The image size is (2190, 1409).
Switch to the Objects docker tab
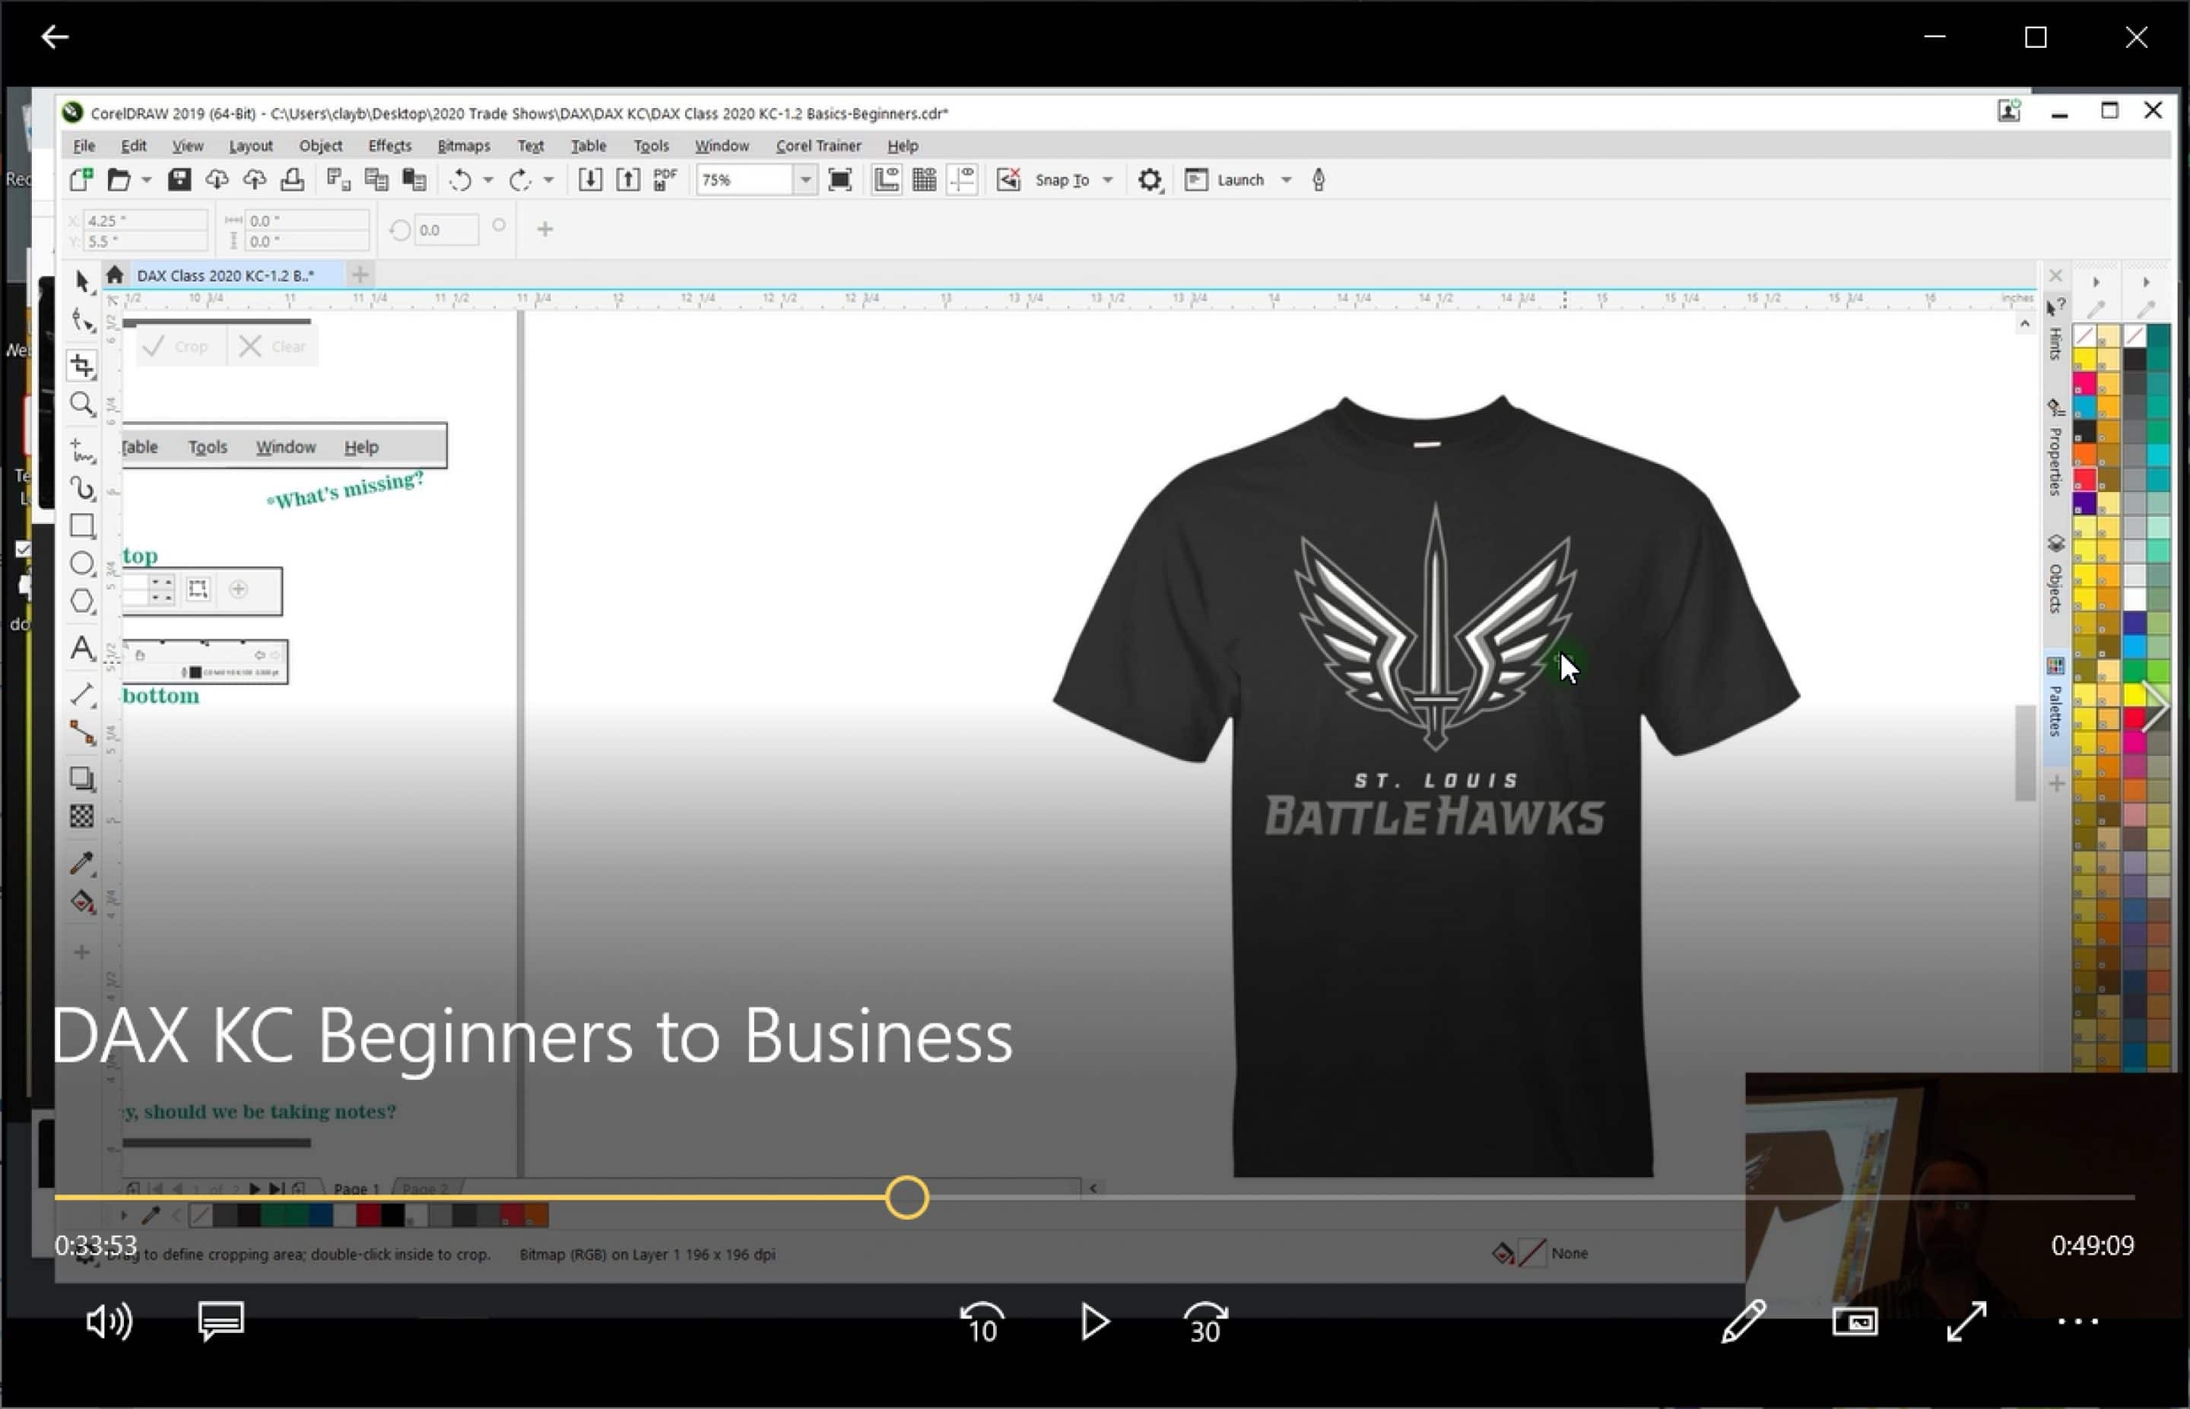pyautogui.click(x=2055, y=573)
